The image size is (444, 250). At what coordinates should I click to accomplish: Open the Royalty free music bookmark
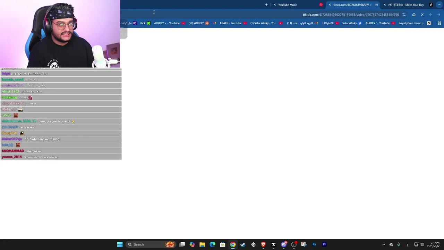[x=415, y=23]
